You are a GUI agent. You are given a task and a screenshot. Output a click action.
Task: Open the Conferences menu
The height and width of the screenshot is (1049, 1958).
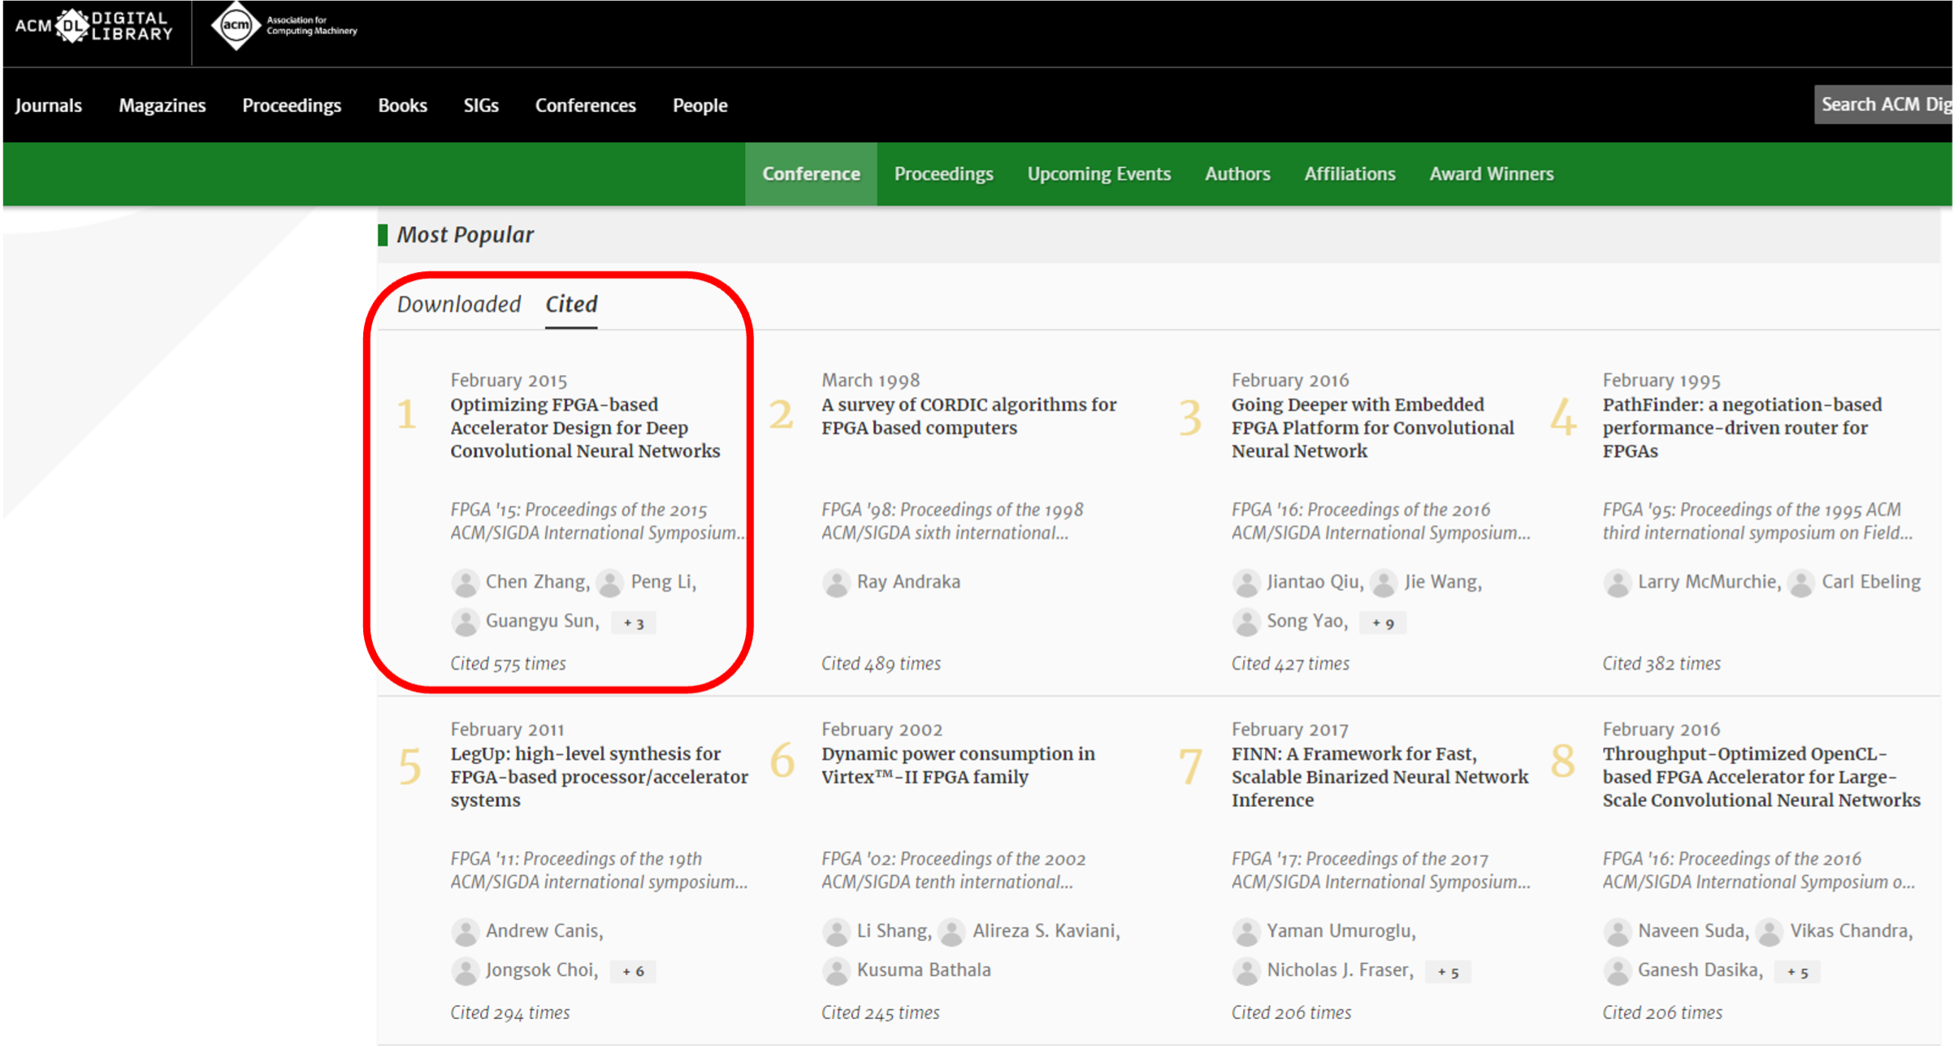[585, 105]
